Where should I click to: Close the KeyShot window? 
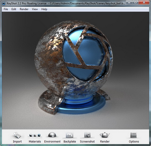[144, 3]
